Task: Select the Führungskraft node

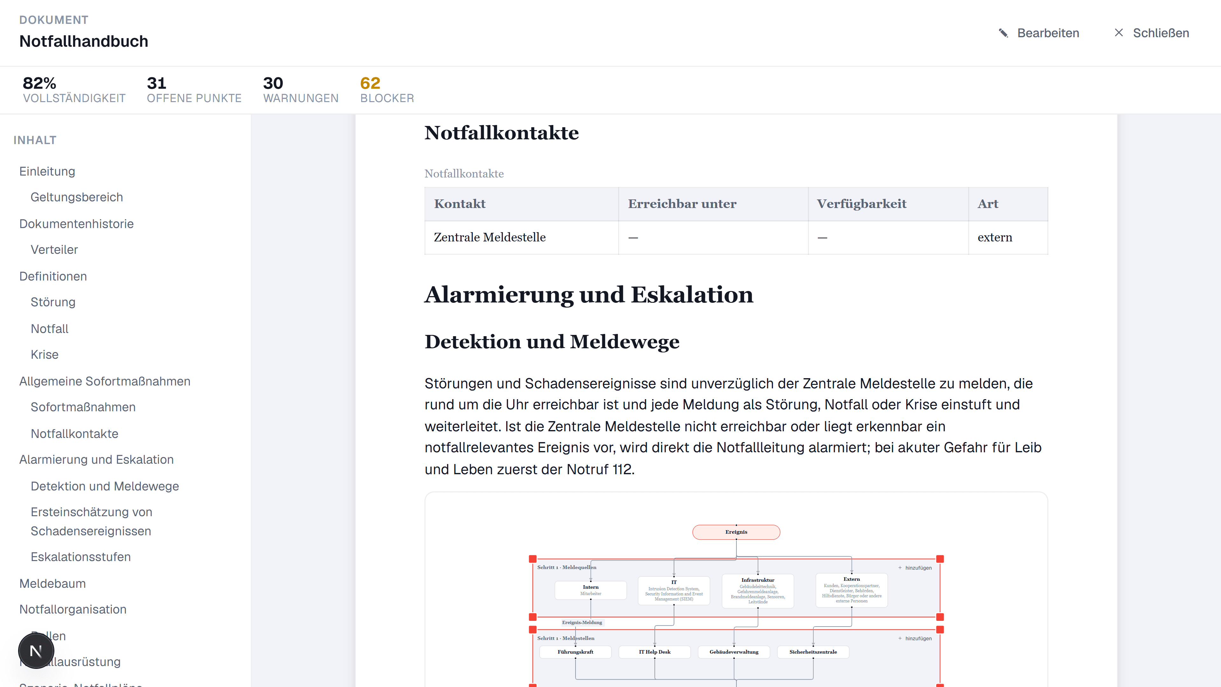Action: coord(576,652)
